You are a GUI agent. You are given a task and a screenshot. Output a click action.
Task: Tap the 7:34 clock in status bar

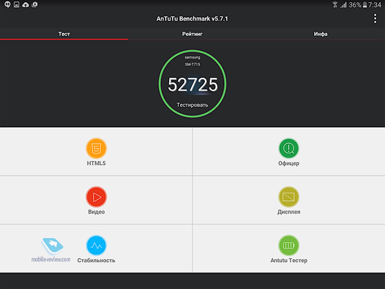point(375,5)
